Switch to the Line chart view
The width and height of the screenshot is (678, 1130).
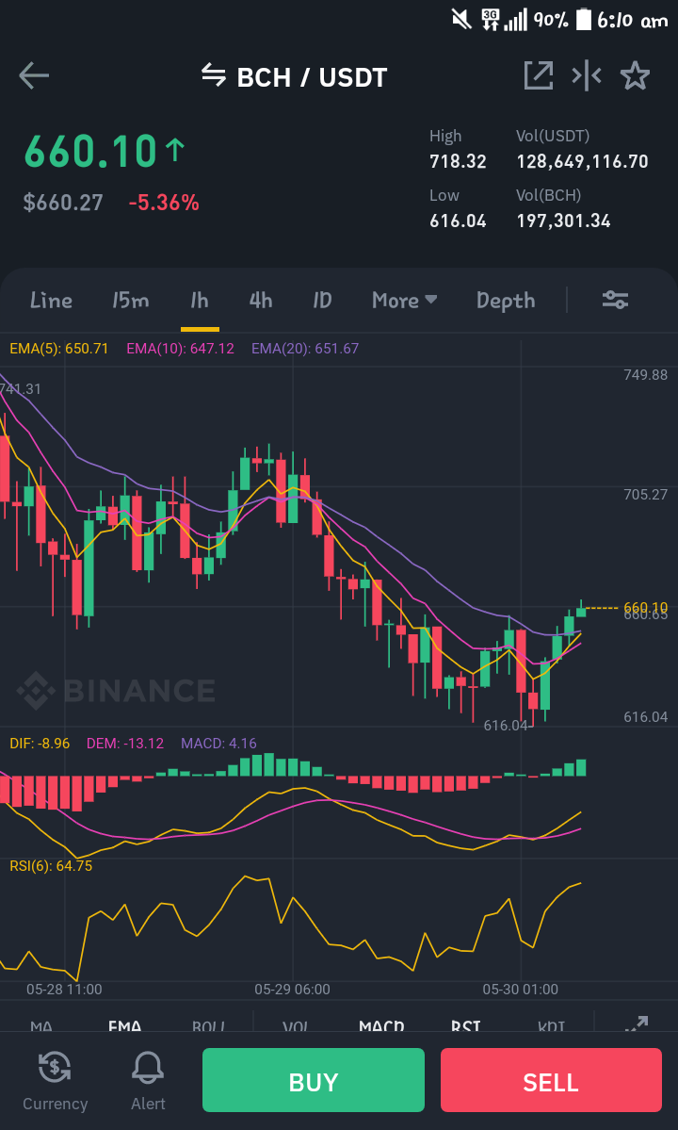pyautogui.click(x=51, y=300)
